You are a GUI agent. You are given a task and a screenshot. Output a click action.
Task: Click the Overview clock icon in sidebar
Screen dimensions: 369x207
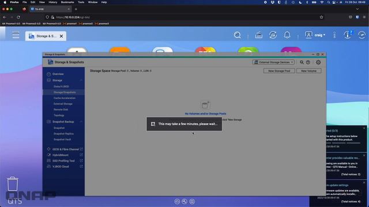[48, 74]
